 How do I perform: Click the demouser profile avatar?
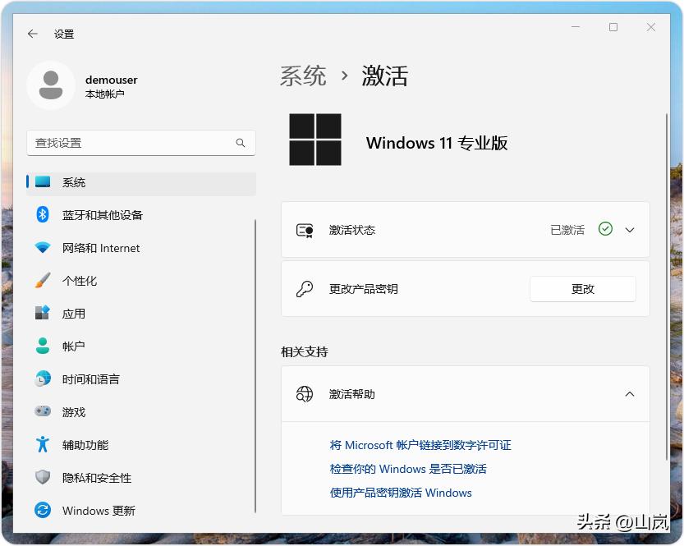[x=51, y=85]
